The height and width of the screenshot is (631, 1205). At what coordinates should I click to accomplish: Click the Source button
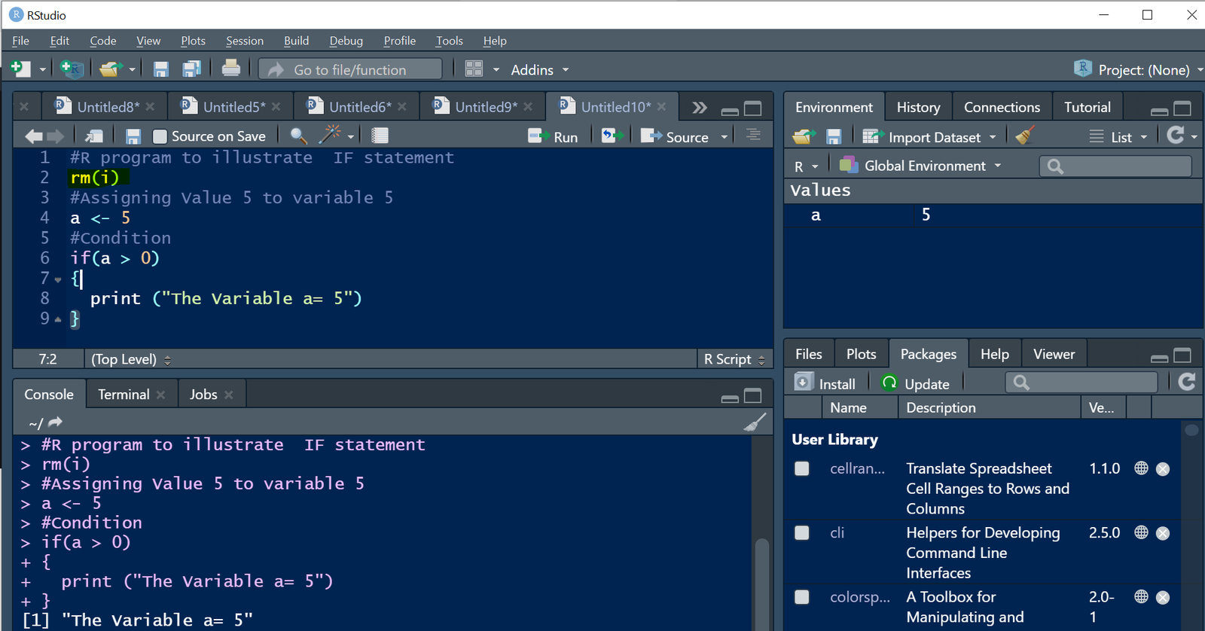point(675,137)
